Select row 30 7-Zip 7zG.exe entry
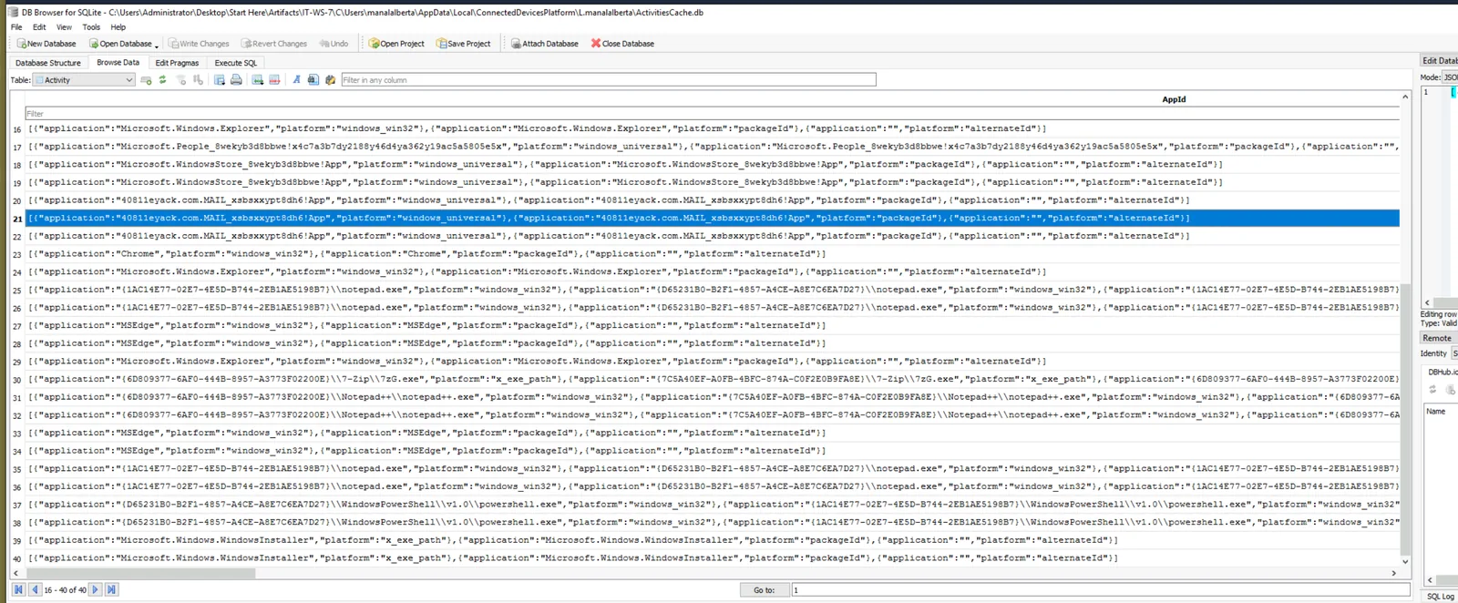 coord(713,379)
